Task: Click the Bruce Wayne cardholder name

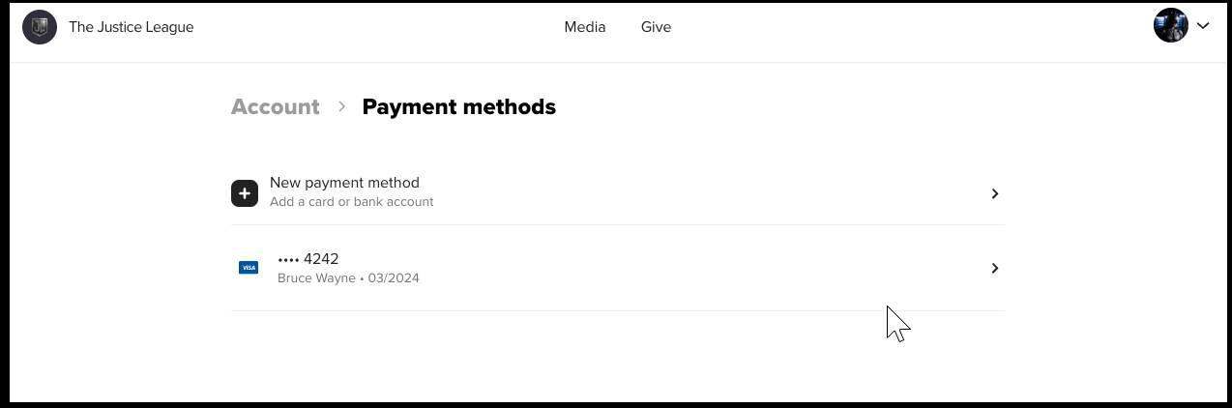Action: [315, 278]
